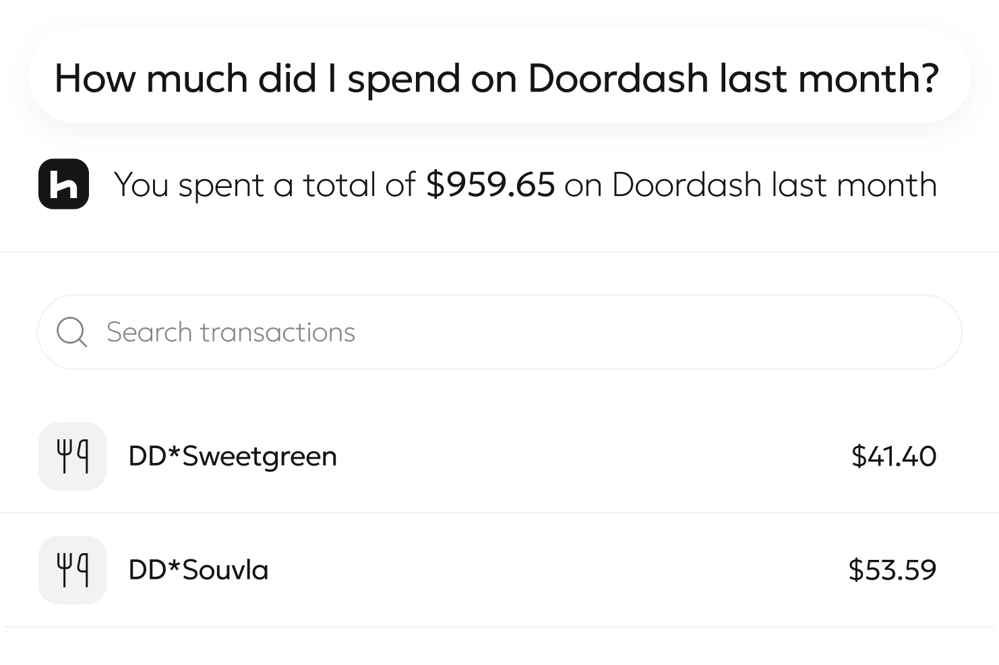Click the word 'Doordash' in the question bubble
This screenshot has width=999, height=665.
[x=617, y=78]
